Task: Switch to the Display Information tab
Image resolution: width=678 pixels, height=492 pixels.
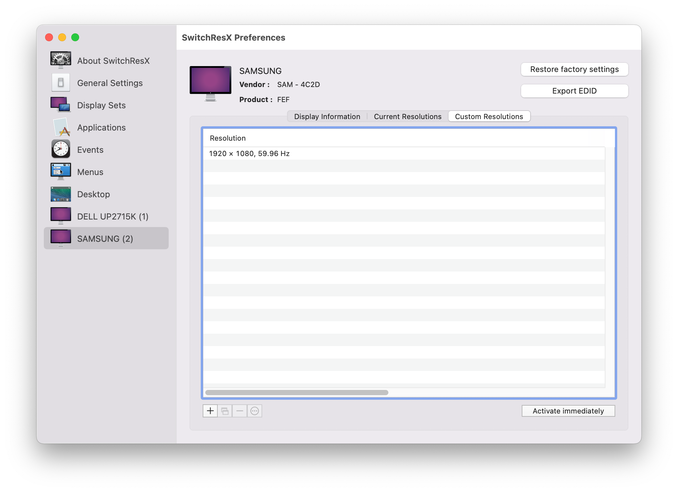Action: coord(327,116)
